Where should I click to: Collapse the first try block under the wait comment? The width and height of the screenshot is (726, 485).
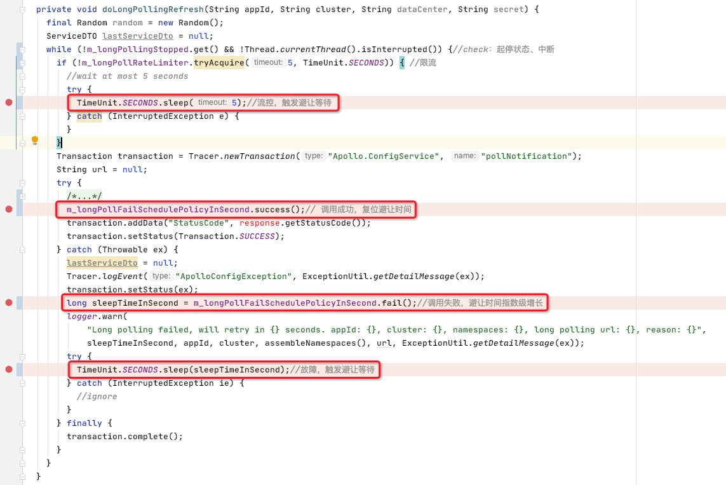[22, 90]
